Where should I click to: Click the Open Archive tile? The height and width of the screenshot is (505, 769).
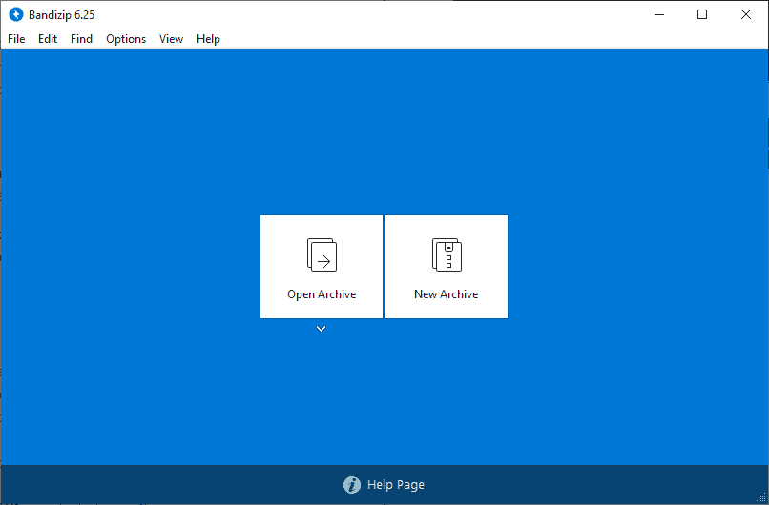click(x=322, y=267)
